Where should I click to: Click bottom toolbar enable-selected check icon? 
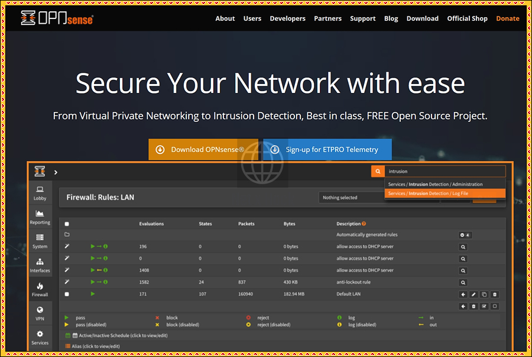pos(484,307)
